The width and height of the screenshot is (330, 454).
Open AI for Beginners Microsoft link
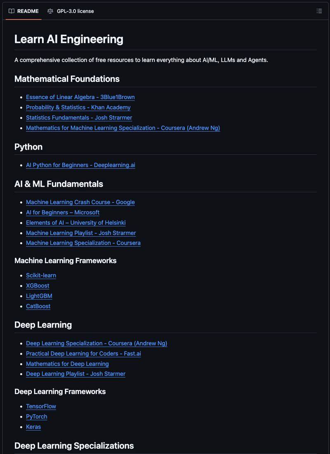click(63, 212)
